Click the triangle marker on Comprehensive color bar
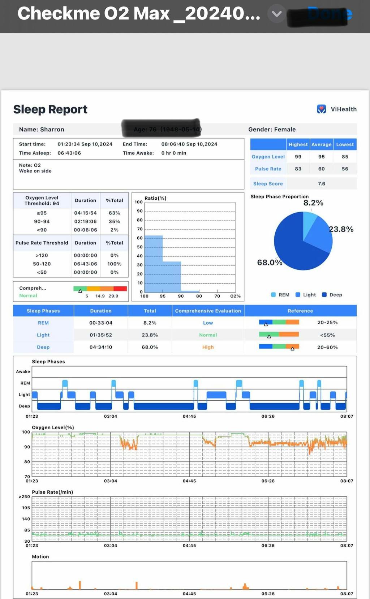 coord(80,291)
